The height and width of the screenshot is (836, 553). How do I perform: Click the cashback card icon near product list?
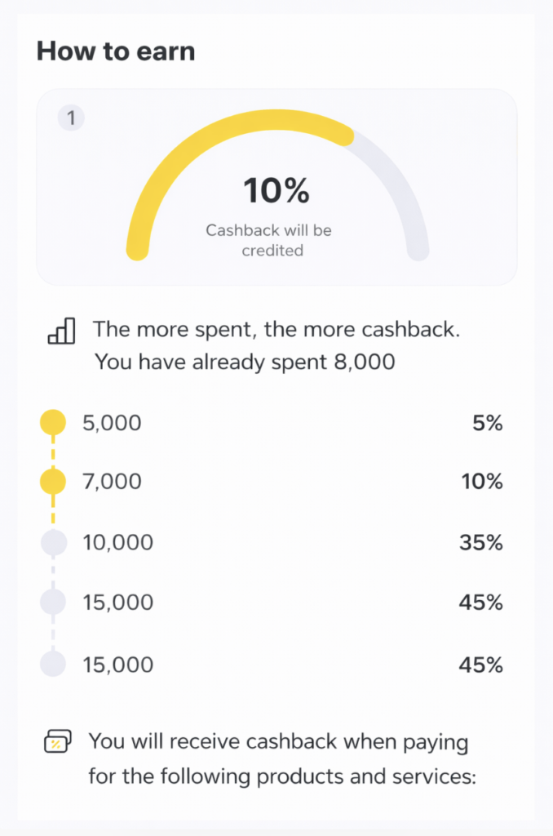click(x=56, y=742)
